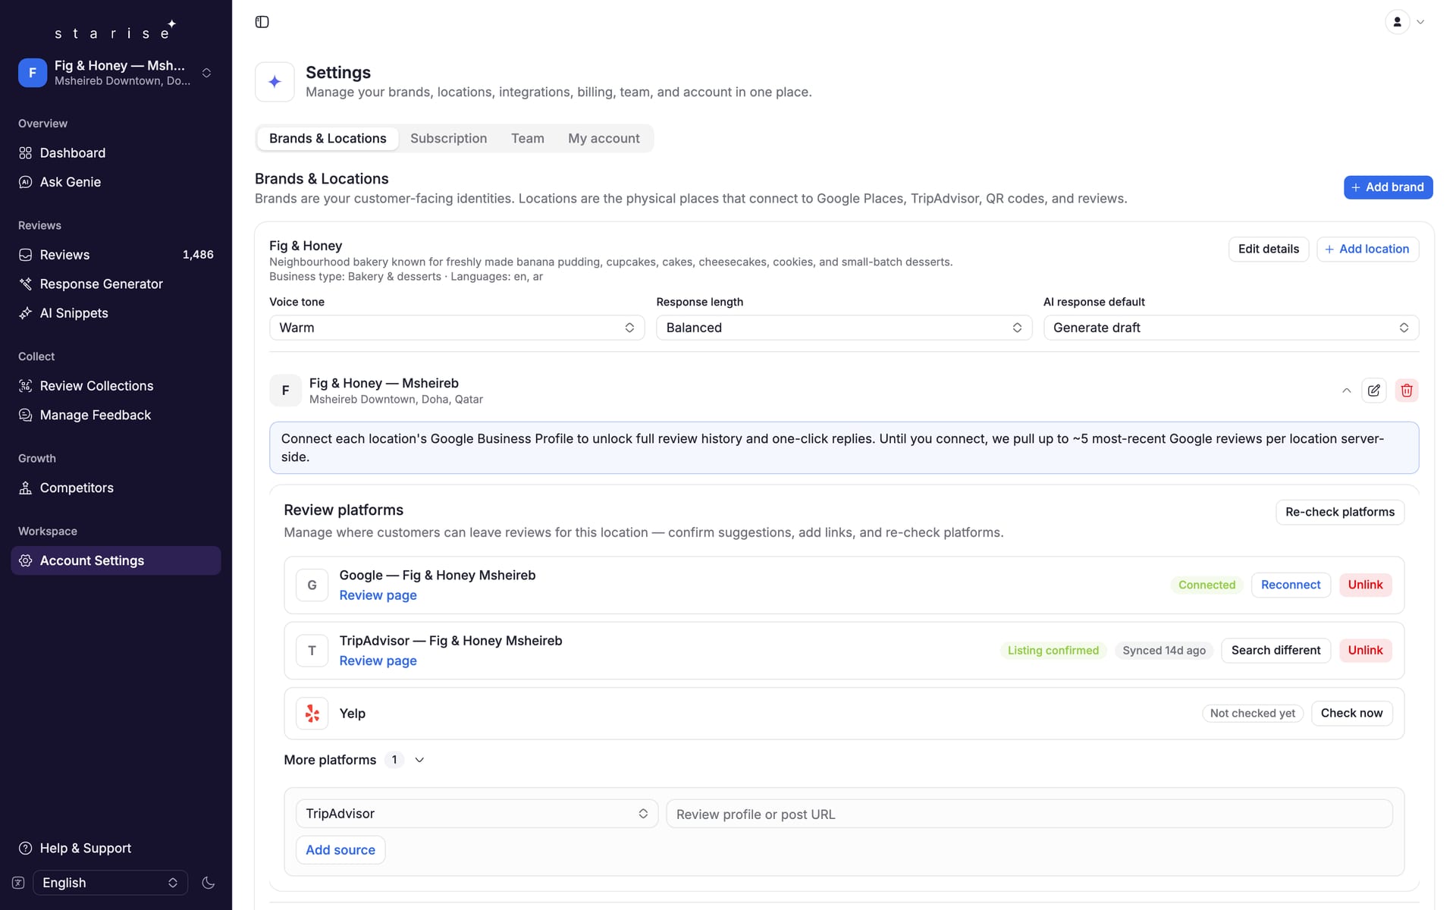Switch to the Team tab
The width and height of the screenshot is (1456, 910).
tap(527, 138)
